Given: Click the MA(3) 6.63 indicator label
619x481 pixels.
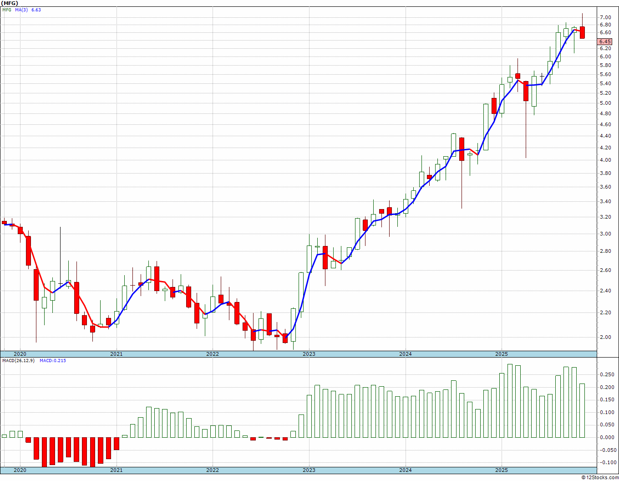Looking at the screenshot, I should click(x=27, y=10).
